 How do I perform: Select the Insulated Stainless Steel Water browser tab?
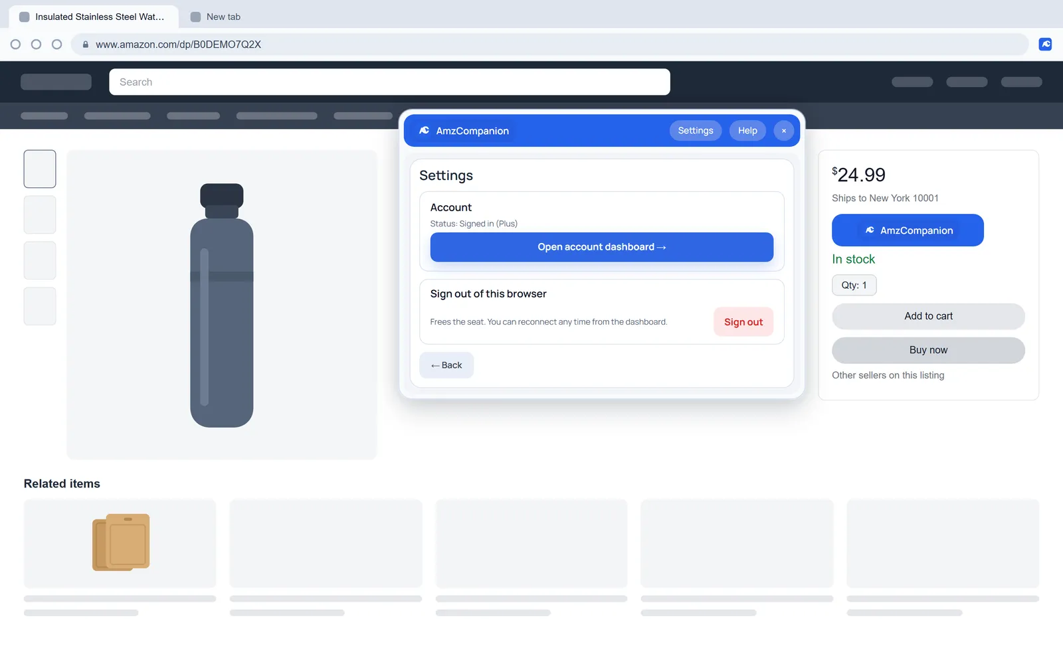(x=94, y=17)
